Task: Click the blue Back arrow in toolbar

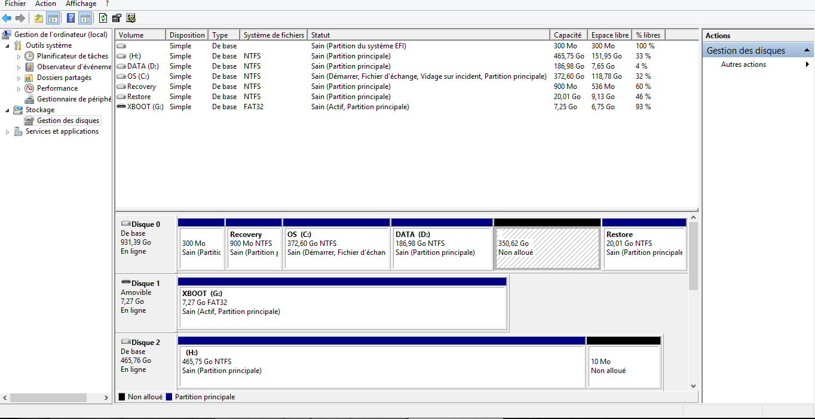Action: click(x=7, y=18)
